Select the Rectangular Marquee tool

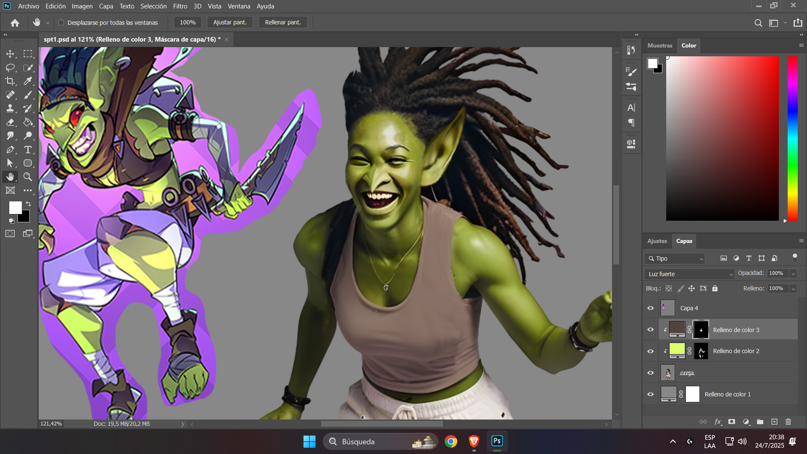click(x=28, y=54)
